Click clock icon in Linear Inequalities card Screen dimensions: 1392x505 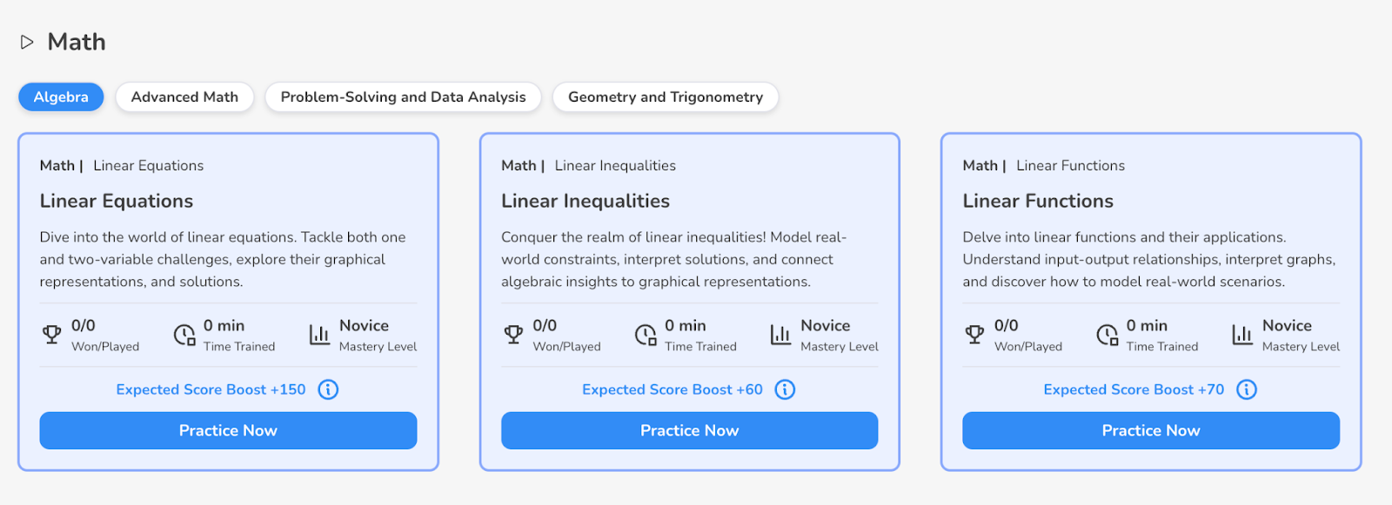pos(646,335)
